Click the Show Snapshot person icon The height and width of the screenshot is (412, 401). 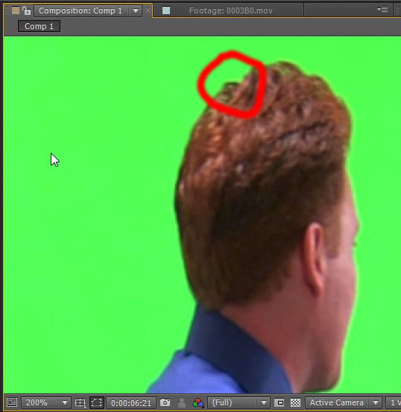[x=182, y=402]
